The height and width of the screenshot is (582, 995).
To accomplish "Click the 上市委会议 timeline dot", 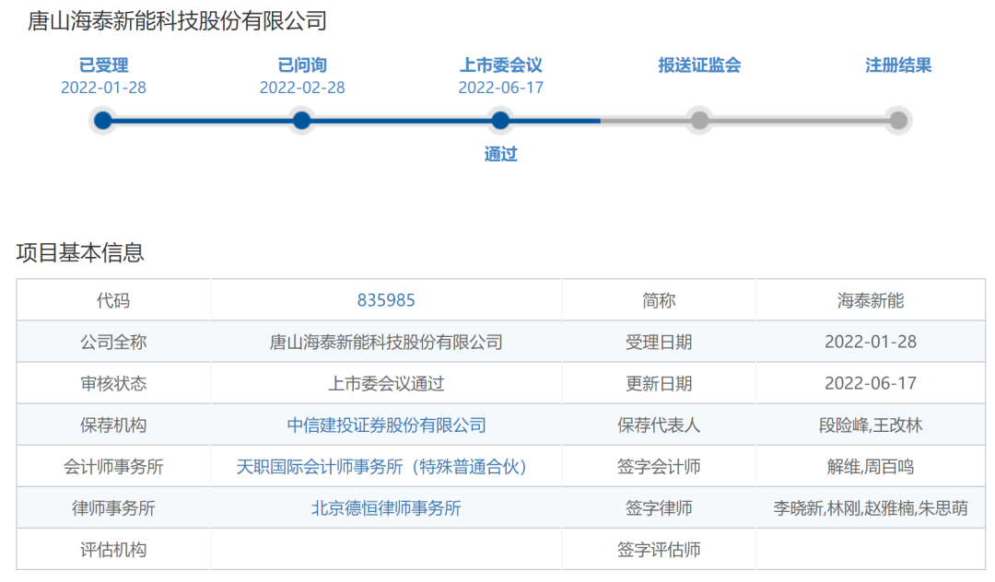I will (x=500, y=121).
